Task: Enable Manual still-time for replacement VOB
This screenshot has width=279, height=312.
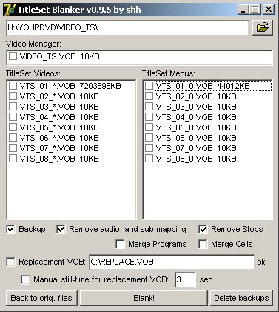Action: point(25,279)
